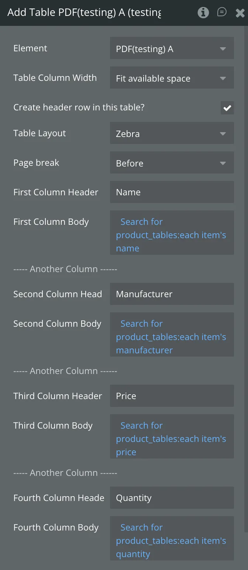Click the Create header row label
Image resolution: width=248 pixels, height=570 pixels.
(x=79, y=107)
